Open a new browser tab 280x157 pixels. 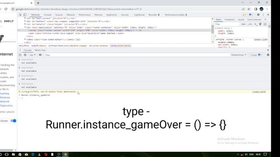pyautogui.click(x=38, y=3)
